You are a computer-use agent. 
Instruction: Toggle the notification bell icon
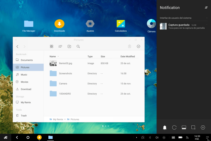click(165, 127)
